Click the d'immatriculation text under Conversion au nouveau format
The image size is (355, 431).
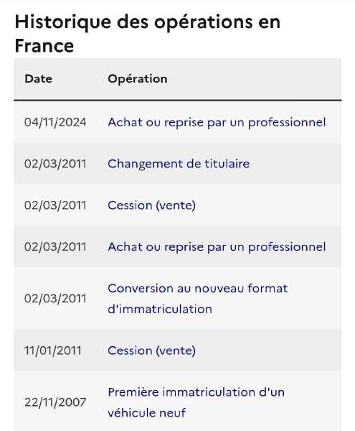pos(160,309)
